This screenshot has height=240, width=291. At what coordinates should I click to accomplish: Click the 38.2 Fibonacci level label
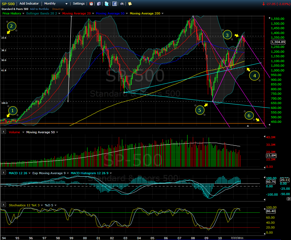[x=4, y=50]
